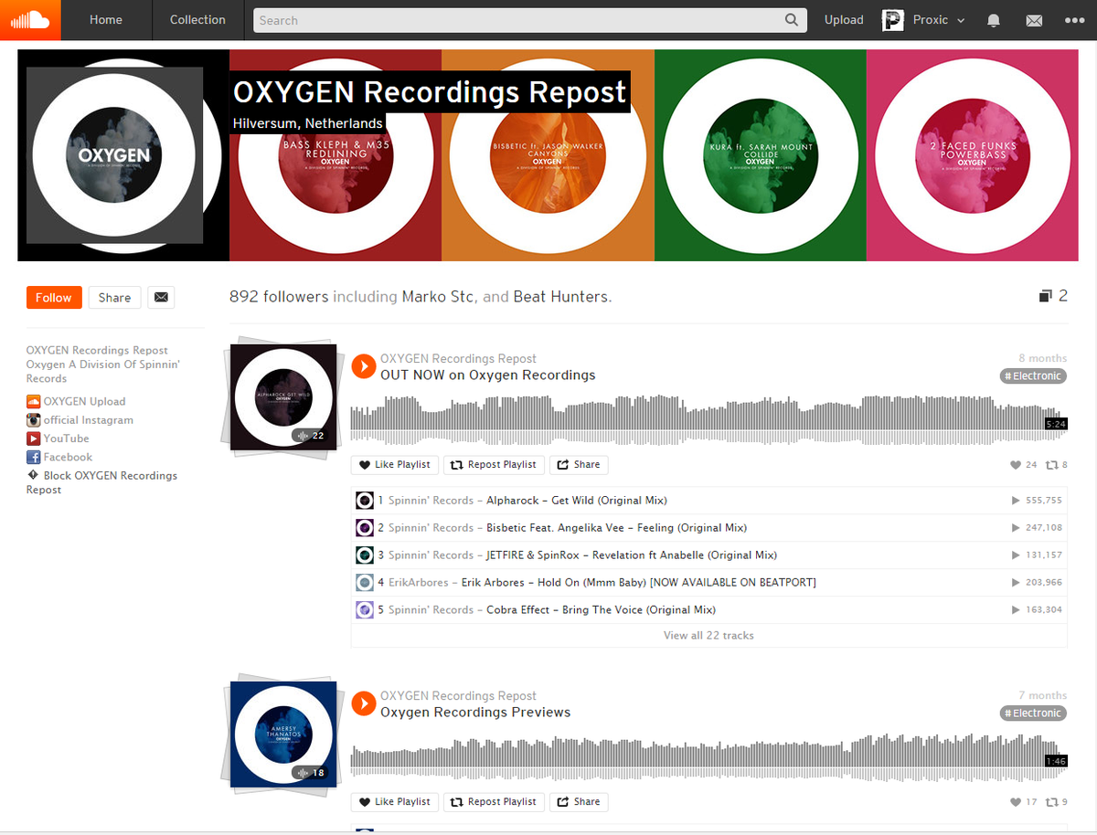
Task: View the 8 reposts on OUT NOW playlist
Action: (x=1057, y=465)
